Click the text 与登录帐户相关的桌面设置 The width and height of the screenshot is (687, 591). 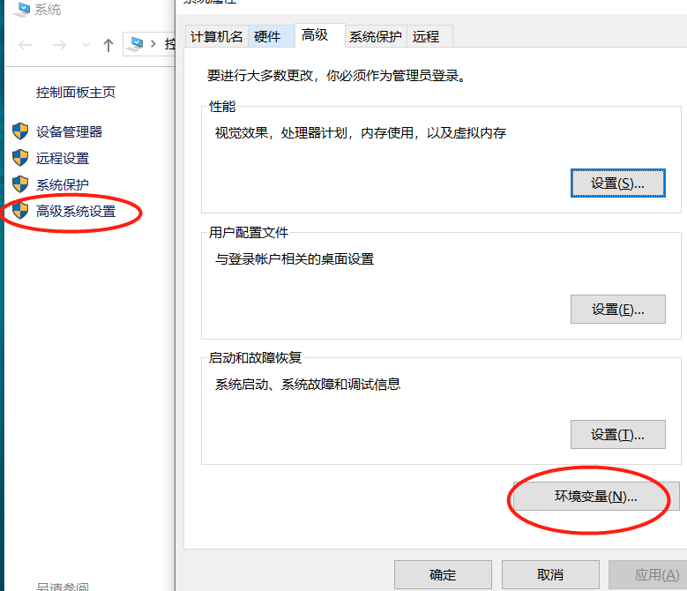(295, 259)
